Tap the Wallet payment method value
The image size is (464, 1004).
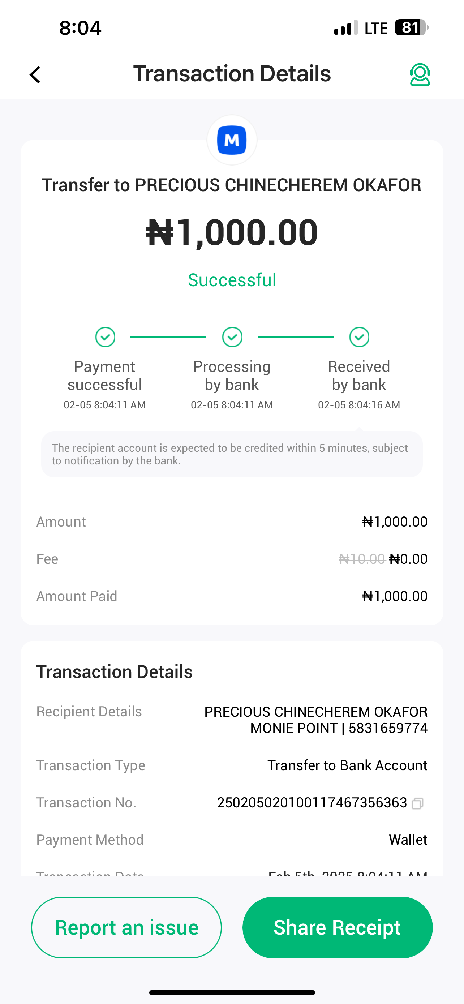click(x=408, y=840)
